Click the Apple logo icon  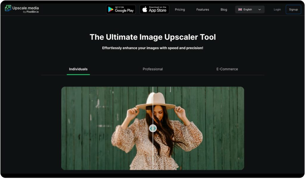(145, 10)
